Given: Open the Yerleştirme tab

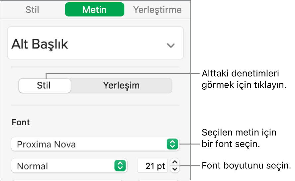Looking at the screenshot, I should pyautogui.click(x=157, y=10).
